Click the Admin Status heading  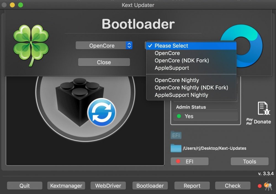point(191,107)
